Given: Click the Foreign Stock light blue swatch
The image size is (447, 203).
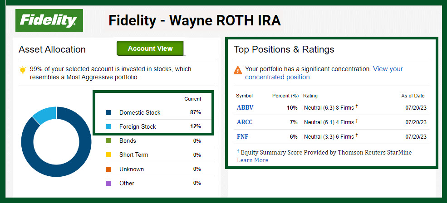Looking at the screenshot, I should click(x=108, y=126).
